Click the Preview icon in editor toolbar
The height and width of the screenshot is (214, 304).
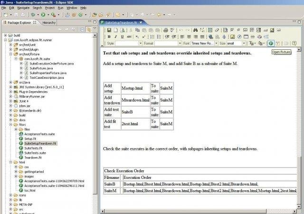[x=123, y=30]
